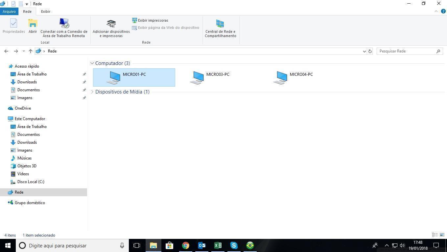Select the MICRO04-PC computer
This screenshot has width=447, height=252.
tap(301, 77)
